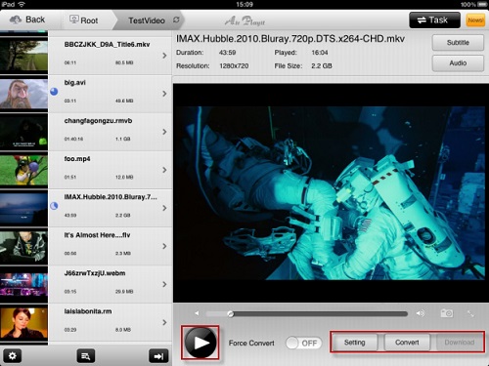Select file name foo.mp4
489x366 pixels.
coord(77,159)
